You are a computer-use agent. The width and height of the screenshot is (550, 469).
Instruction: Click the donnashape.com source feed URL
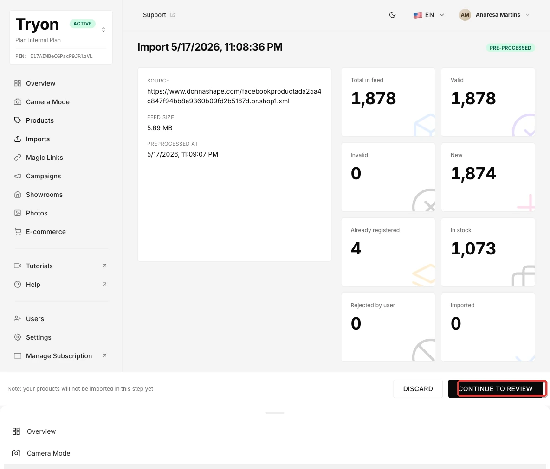tap(234, 96)
